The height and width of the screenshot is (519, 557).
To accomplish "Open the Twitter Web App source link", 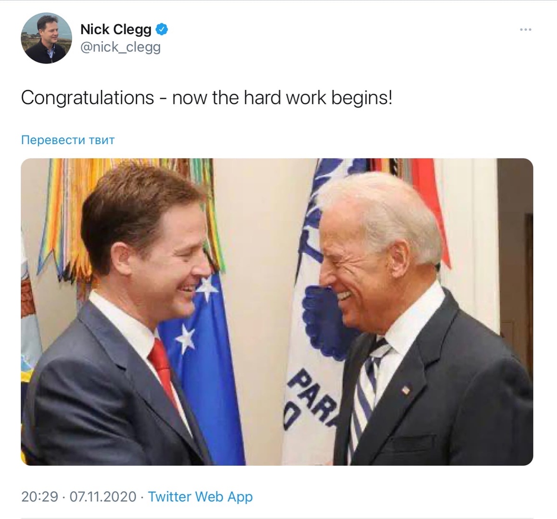I will 201,496.
